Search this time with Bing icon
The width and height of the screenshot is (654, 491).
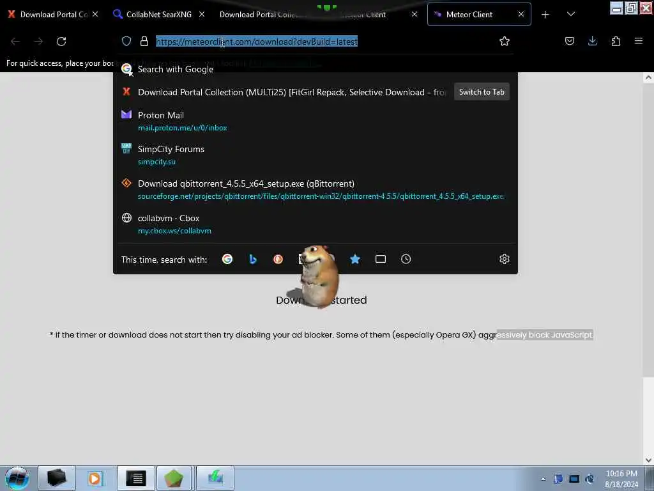pyautogui.click(x=253, y=259)
